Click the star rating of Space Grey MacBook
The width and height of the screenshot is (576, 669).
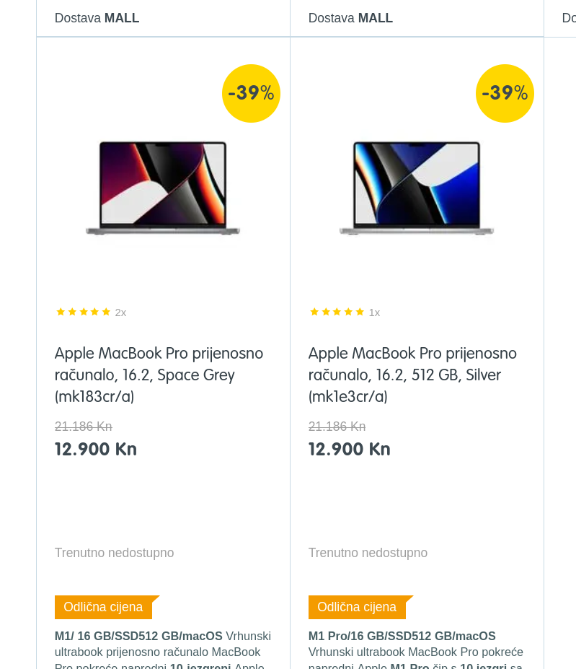pyautogui.click(x=84, y=312)
